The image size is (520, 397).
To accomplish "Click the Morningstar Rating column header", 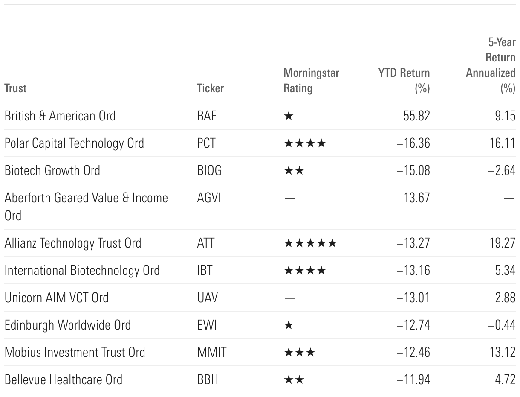I will [x=311, y=81].
